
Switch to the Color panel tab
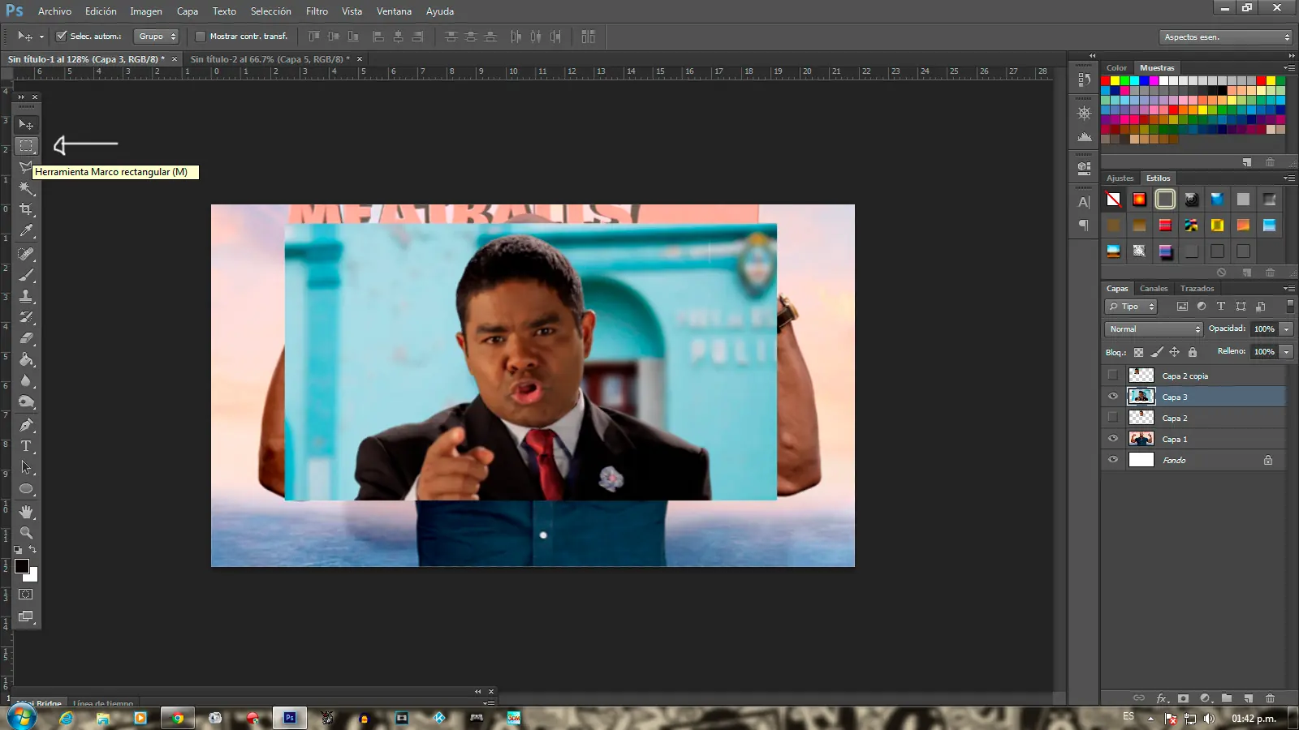coord(1116,68)
